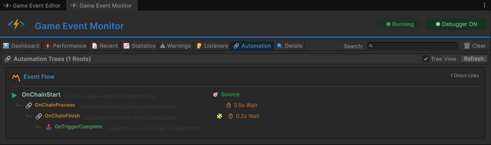This screenshot has width=491, height=145.
Task: Click the Event Flow graph icon
Action: (16, 77)
